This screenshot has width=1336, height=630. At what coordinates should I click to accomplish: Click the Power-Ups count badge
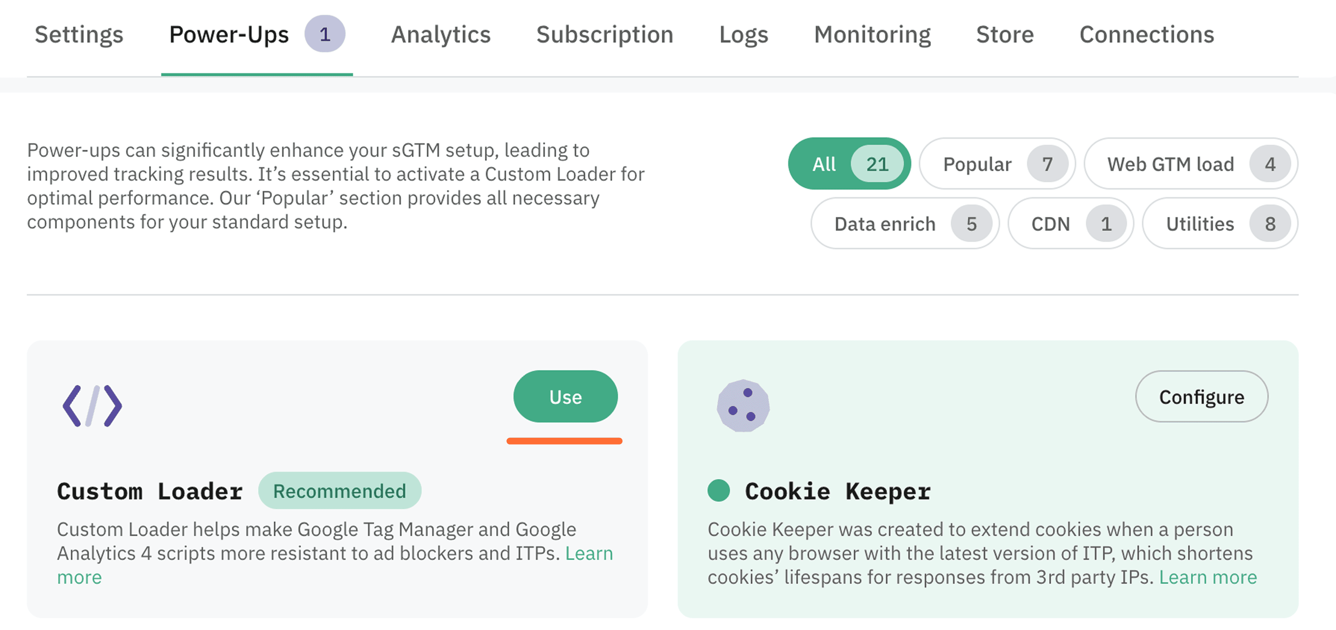[325, 35]
